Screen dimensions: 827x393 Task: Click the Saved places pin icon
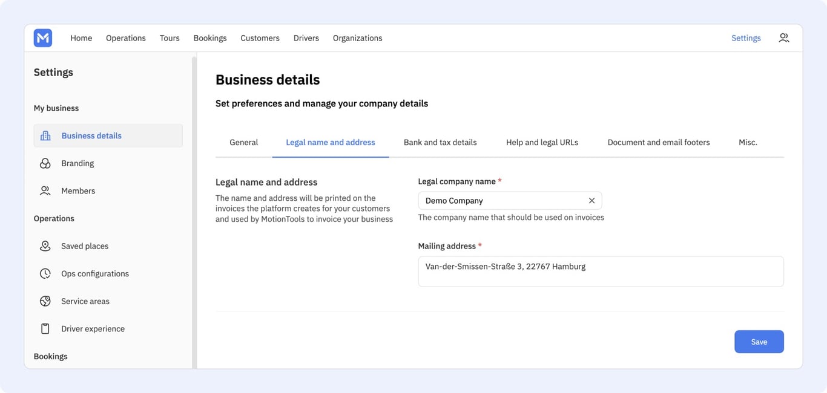point(45,246)
